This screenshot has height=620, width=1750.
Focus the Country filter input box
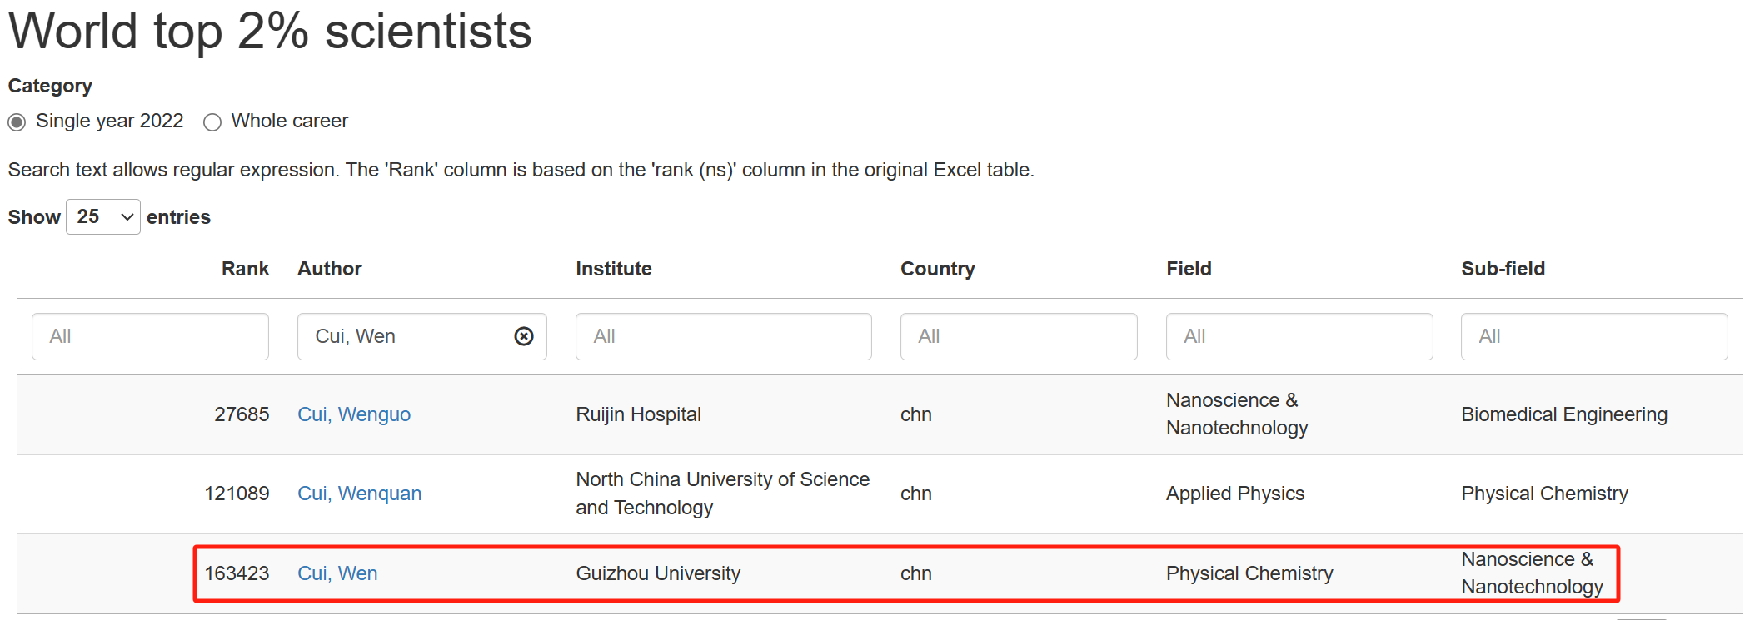pos(1018,336)
